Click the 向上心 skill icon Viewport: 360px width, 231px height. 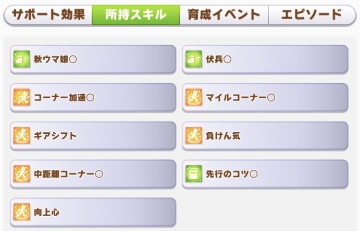22,212
